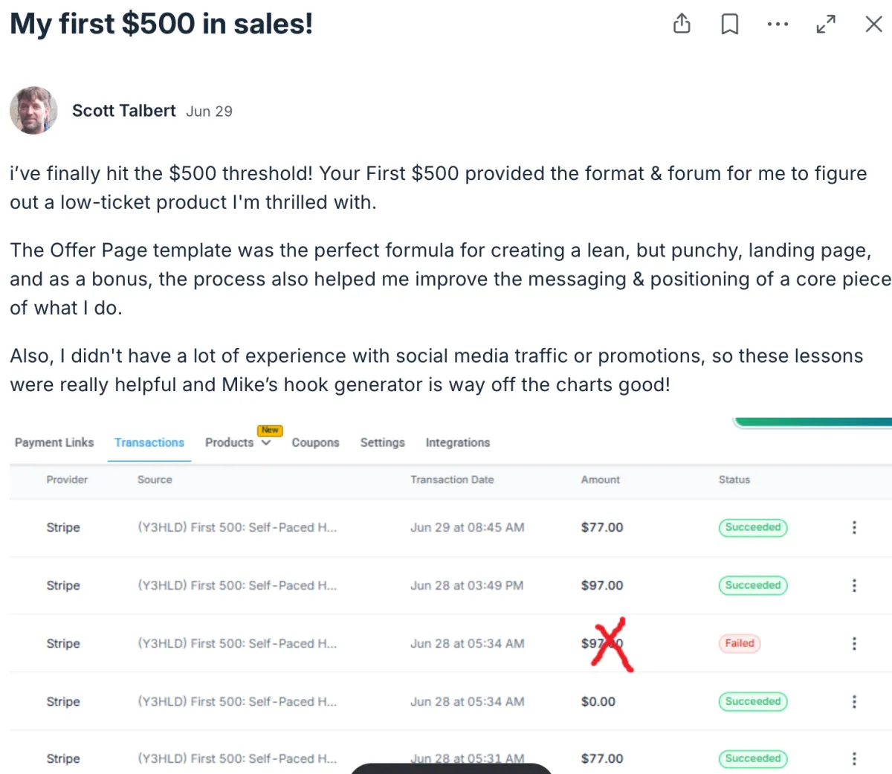Screen dimensions: 892x774
Task: Switch to the Payment Links tab
Action: 54,442
